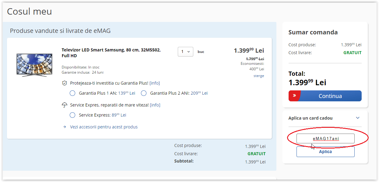379x182 pixels.
Task: Click the Subtotal label below the product
Action: [184, 161]
